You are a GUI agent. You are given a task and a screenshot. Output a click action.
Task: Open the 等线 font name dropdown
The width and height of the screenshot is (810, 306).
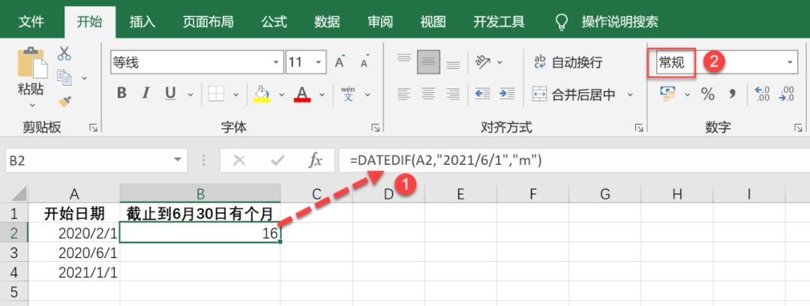click(276, 62)
